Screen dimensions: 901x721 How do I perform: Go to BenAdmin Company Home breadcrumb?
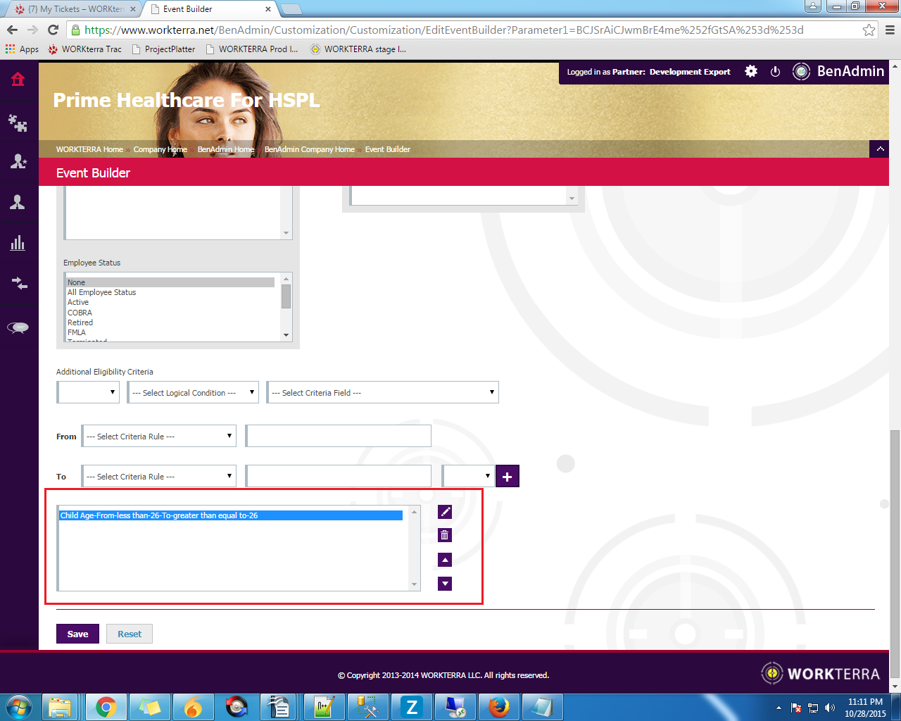click(x=310, y=149)
